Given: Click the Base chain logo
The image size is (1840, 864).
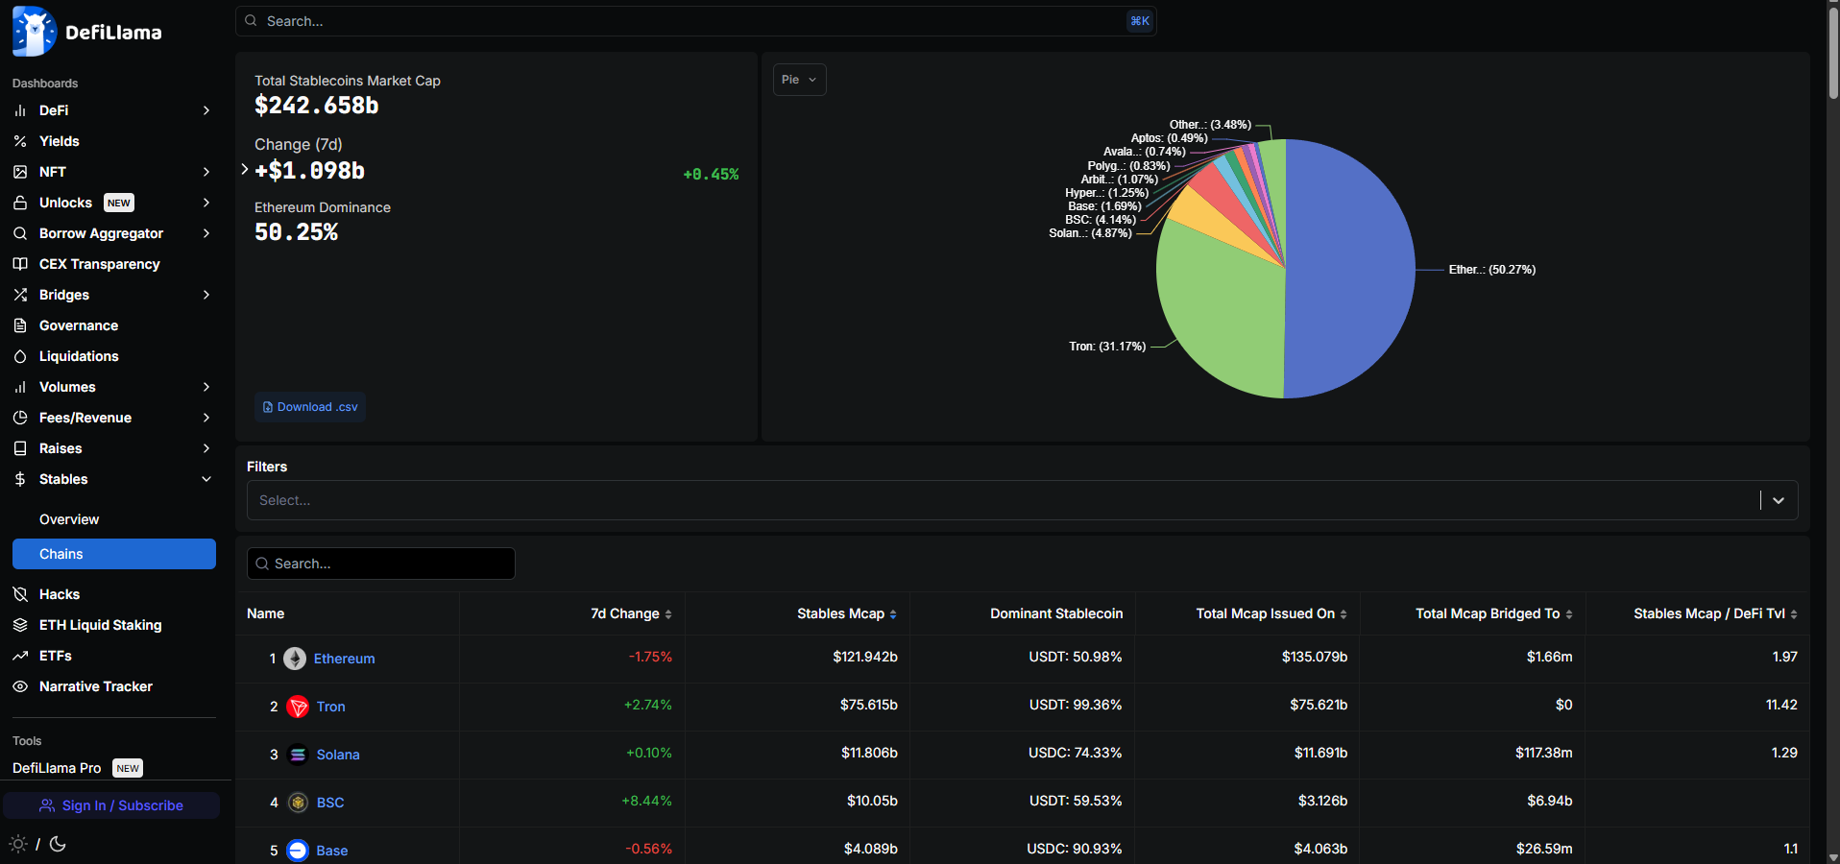Looking at the screenshot, I should tap(298, 851).
